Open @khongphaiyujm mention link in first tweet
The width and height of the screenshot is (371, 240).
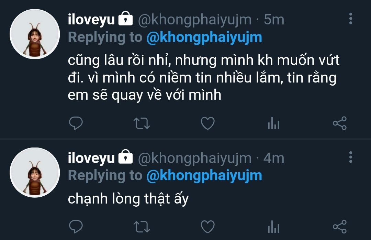coord(204,38)
